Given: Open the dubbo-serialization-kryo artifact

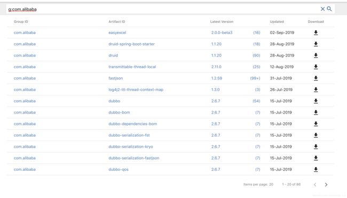Looking at the screenshot, I should pos(131,147).
